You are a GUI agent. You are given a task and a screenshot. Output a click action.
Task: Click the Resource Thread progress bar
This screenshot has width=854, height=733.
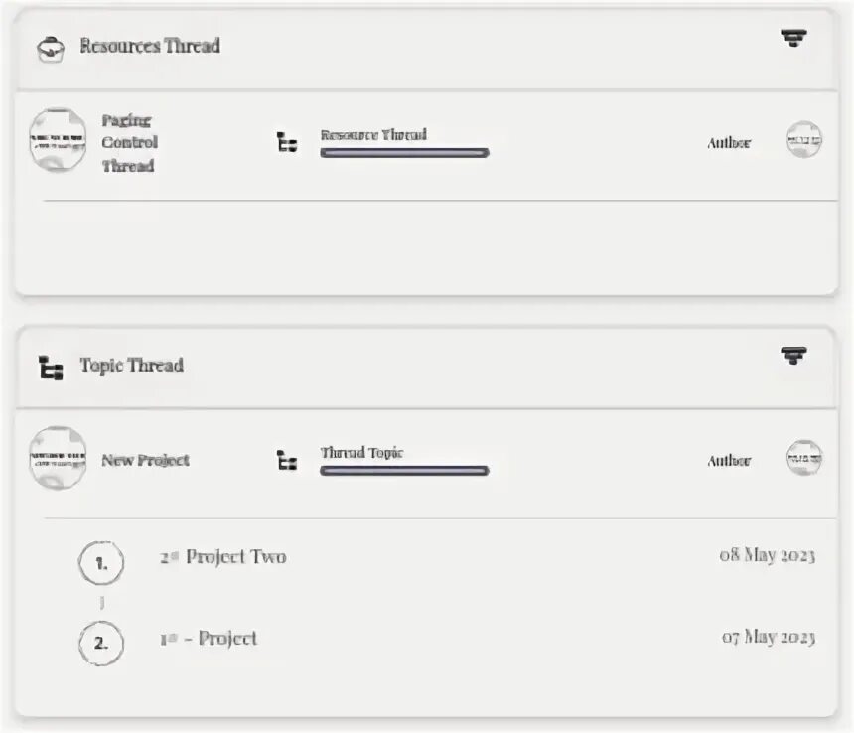[x=404, y=153]
